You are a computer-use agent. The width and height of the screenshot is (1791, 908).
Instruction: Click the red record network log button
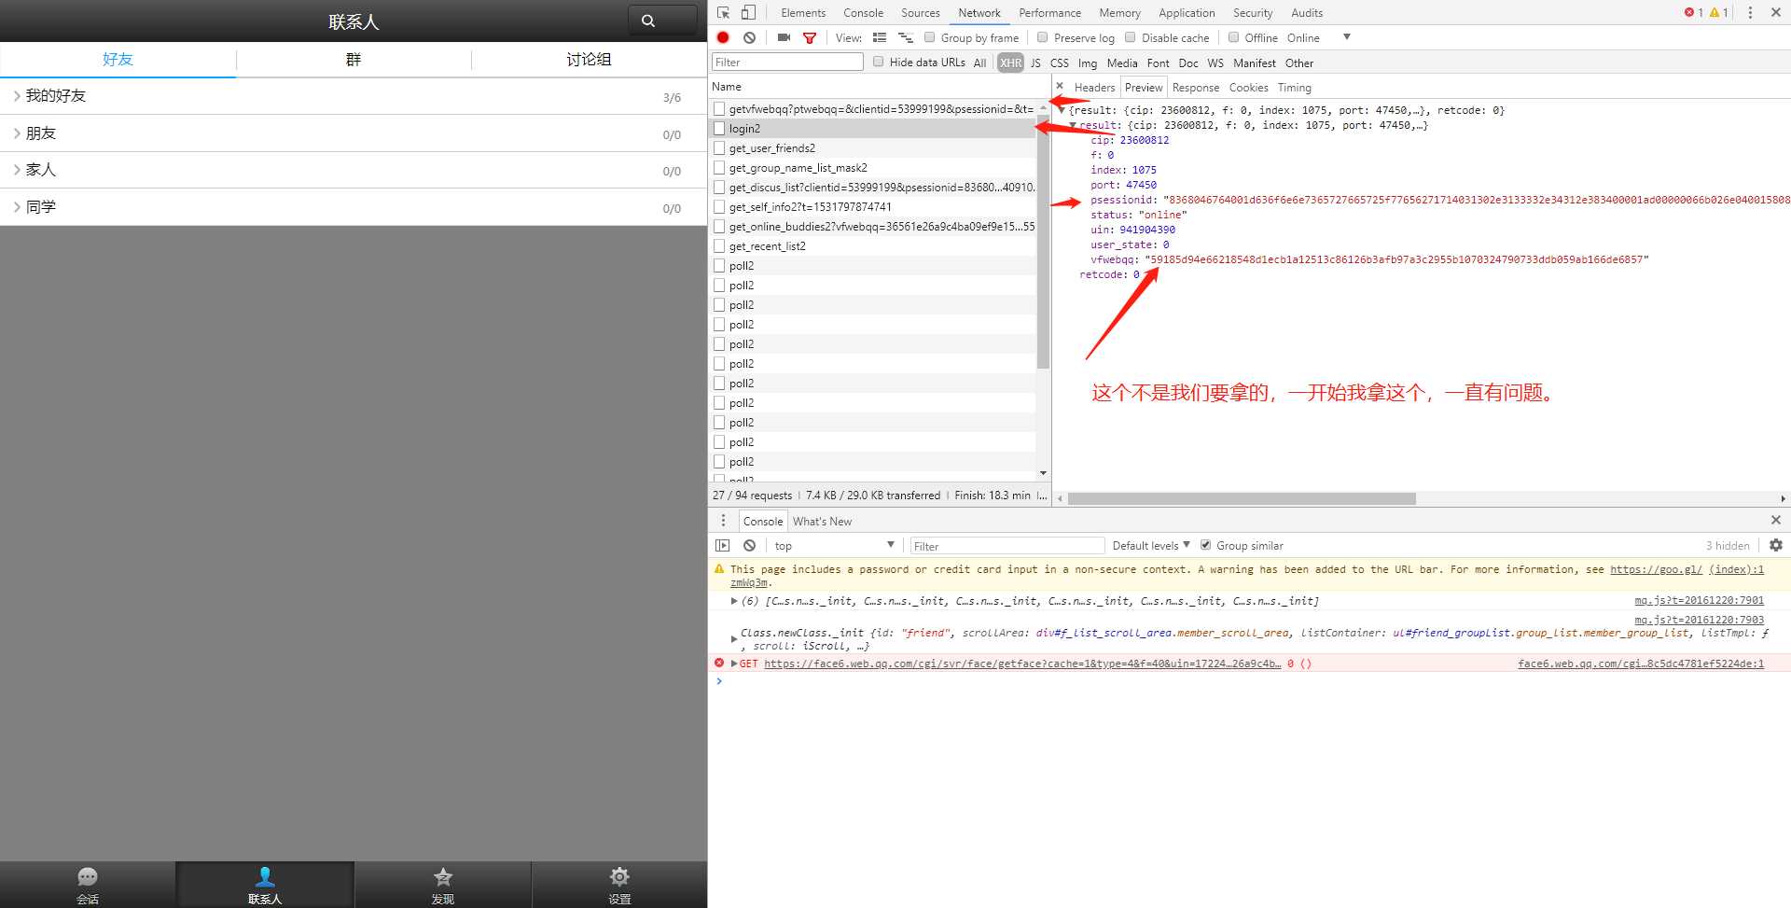(723, 37)
